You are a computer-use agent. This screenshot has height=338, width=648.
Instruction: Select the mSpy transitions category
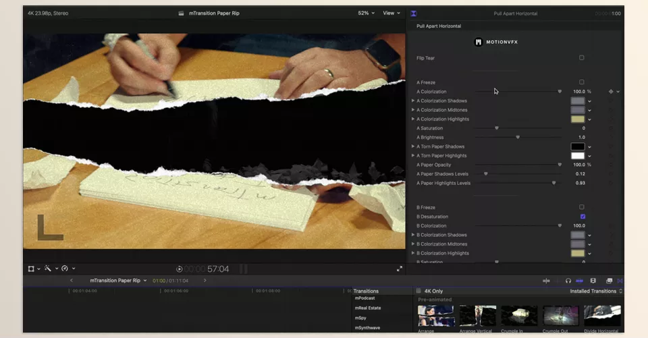coord(360,318)
